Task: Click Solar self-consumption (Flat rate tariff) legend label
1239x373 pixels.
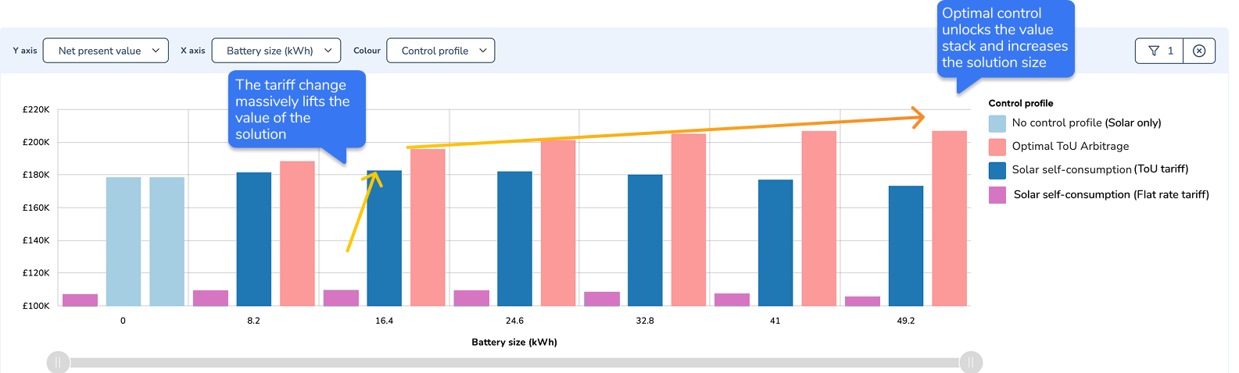Action: [1111, 195]
